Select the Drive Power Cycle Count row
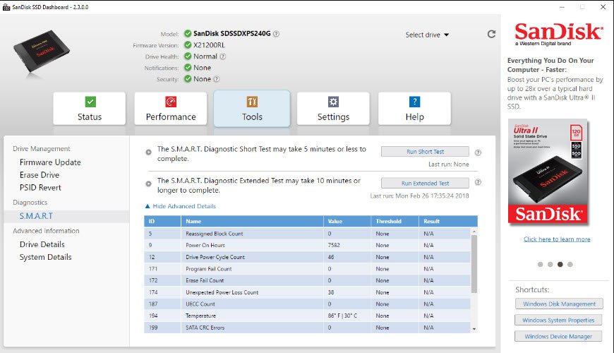This screenshot has width=614, height=353. (308, 257)
